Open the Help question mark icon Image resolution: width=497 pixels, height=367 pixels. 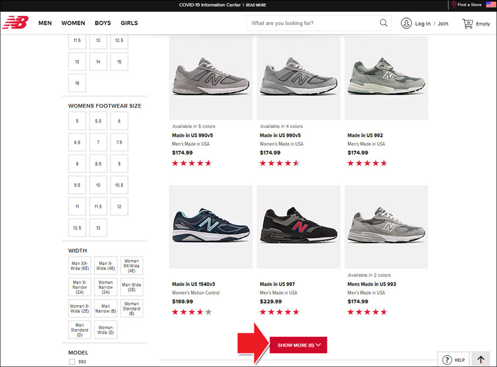447,360
